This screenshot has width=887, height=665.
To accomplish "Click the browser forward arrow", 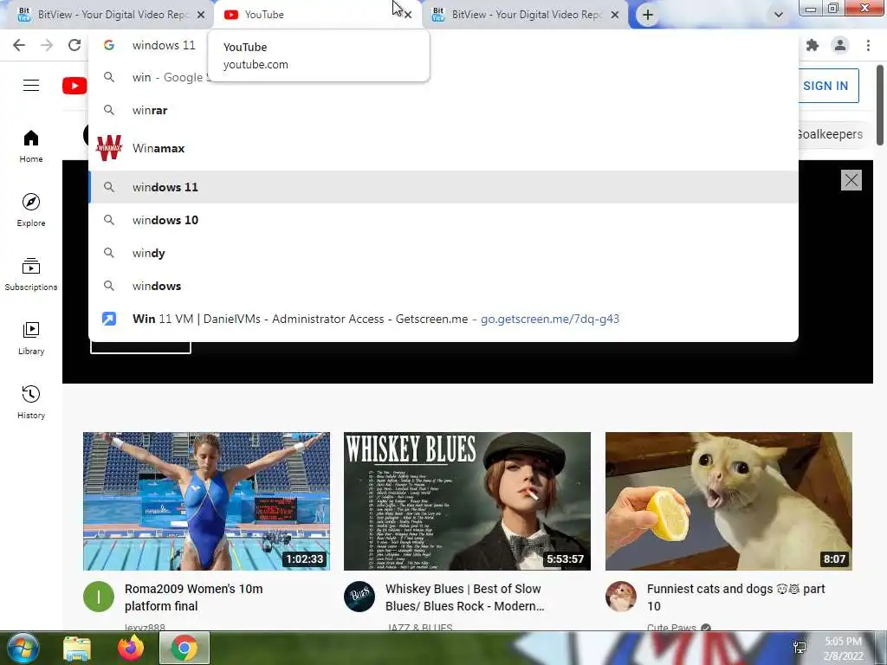I will tap(47, 45).
